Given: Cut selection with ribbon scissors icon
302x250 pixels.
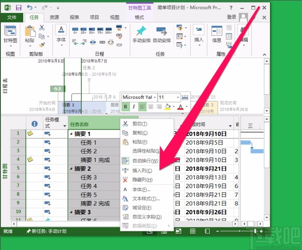Looking at the screenshot, I should [42, 27].
